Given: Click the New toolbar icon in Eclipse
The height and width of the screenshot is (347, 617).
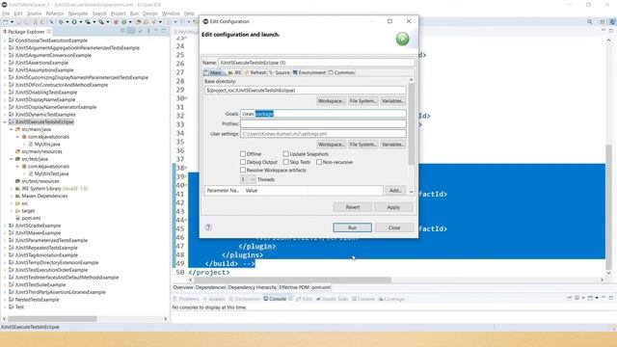Looking at the screenshot, I should [x=6, y=22].
